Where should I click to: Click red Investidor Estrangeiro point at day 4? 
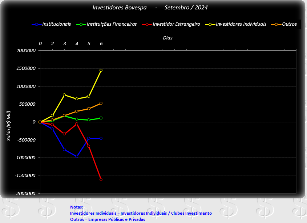(x=77, y=124)
